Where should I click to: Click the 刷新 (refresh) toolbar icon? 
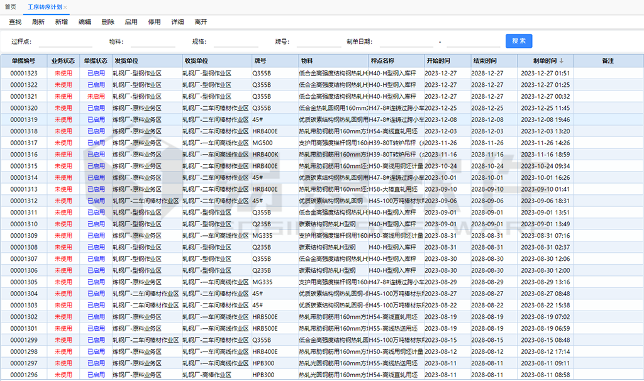pos(37,21)
